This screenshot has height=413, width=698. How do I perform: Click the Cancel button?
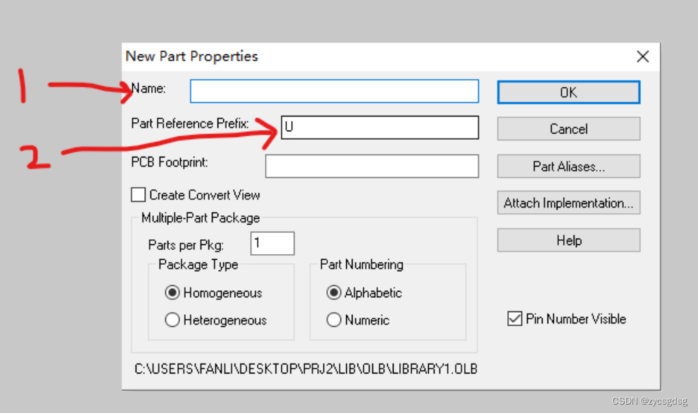(569, 129)
